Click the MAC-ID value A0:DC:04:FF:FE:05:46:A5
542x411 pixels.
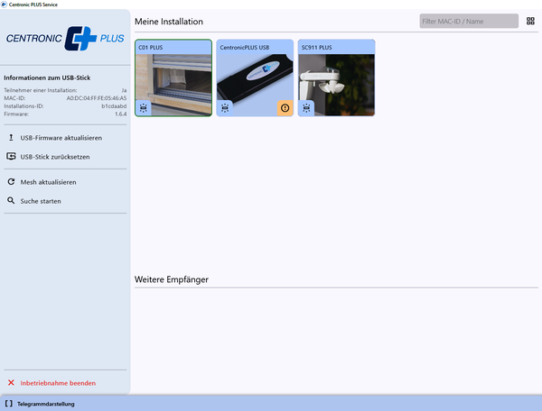pyautogui.click(x=97, y=98)
